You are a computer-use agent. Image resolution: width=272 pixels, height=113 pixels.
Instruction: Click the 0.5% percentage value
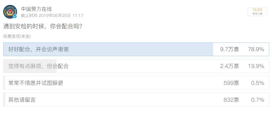click(x=258, y=83)
